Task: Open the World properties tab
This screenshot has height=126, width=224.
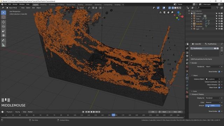Action: tap(187, 67)
